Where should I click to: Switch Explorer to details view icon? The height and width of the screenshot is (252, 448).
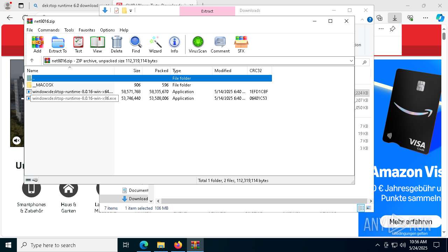(361, 208)
